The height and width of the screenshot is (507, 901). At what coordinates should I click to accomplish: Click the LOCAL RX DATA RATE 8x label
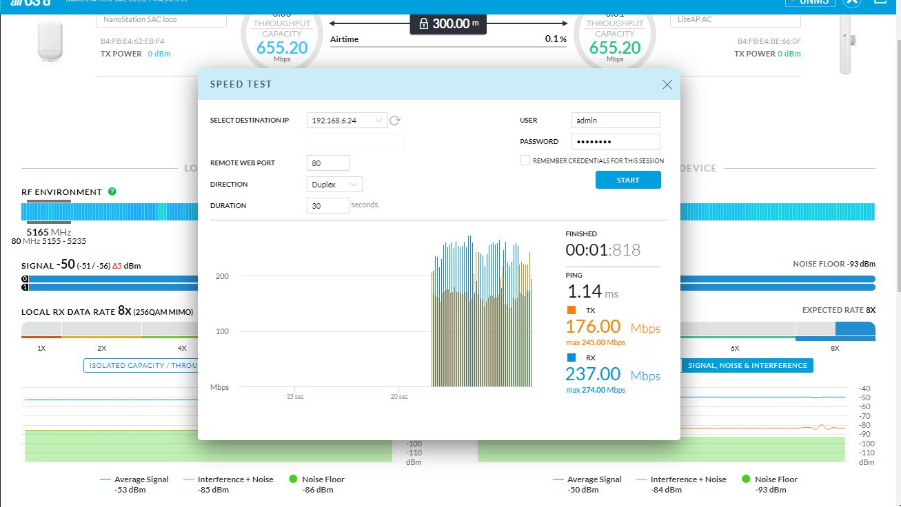click(108, 311)
